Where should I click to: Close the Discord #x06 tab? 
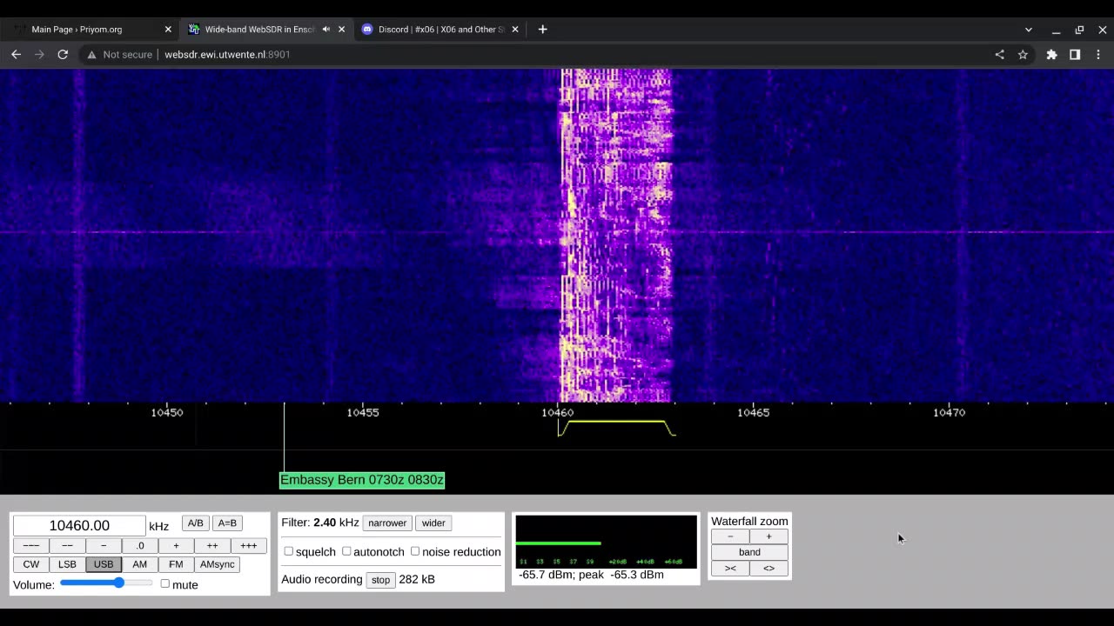pyautogui.click(x=514, y=29)
